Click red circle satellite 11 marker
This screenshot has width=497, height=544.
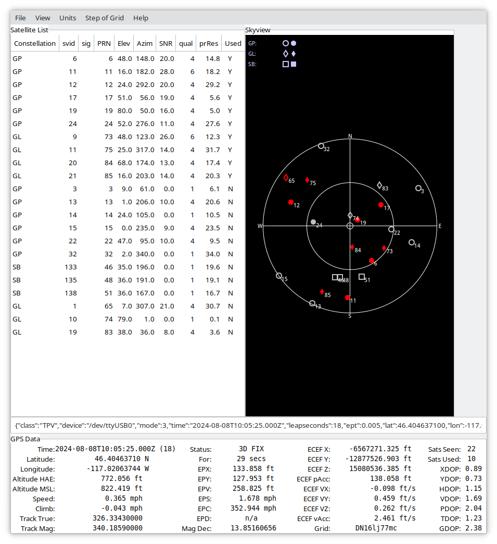[348, 298]
